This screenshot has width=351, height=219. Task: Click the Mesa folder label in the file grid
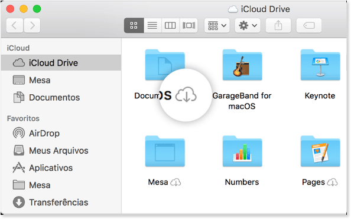coord(158,182)
